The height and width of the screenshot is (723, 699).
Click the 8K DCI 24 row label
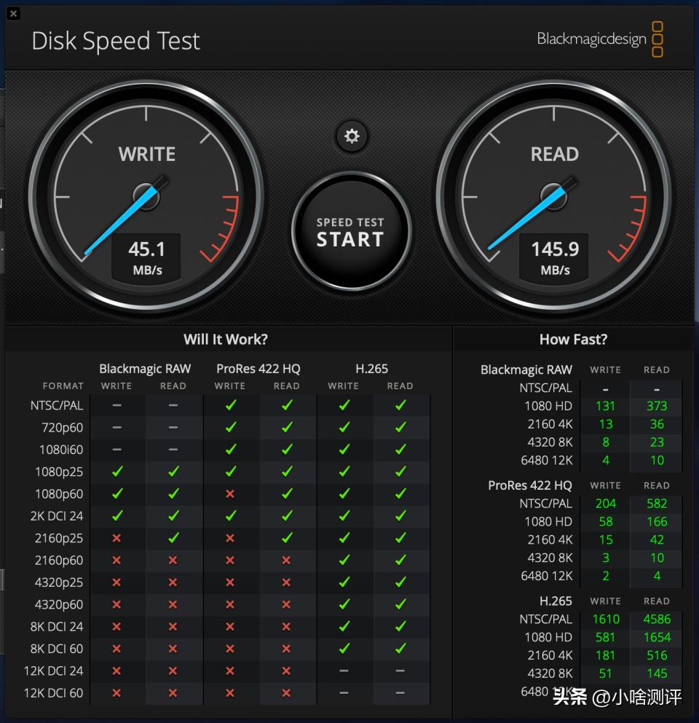(x=57, y=627)
